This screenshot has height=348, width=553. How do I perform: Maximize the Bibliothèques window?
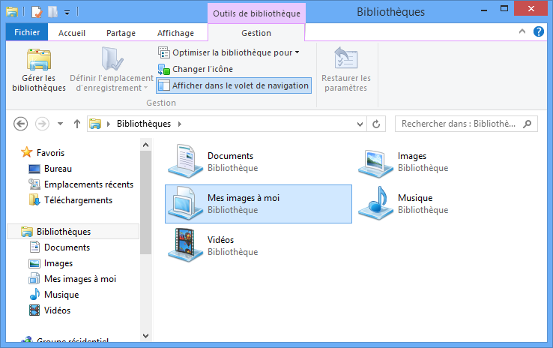[504, 9]
